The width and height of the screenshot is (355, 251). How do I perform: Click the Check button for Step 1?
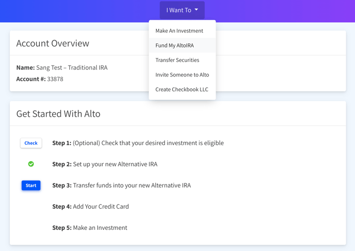[31, 143]
